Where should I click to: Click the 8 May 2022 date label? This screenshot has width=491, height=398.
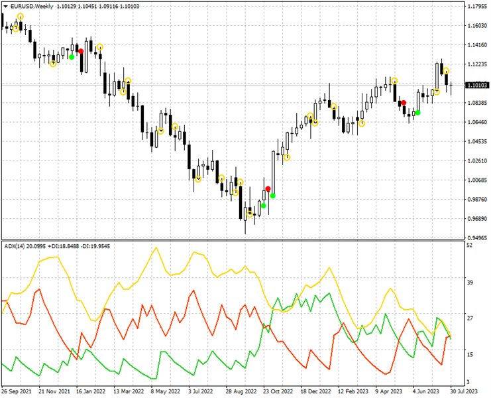click(x=166, y=391)
